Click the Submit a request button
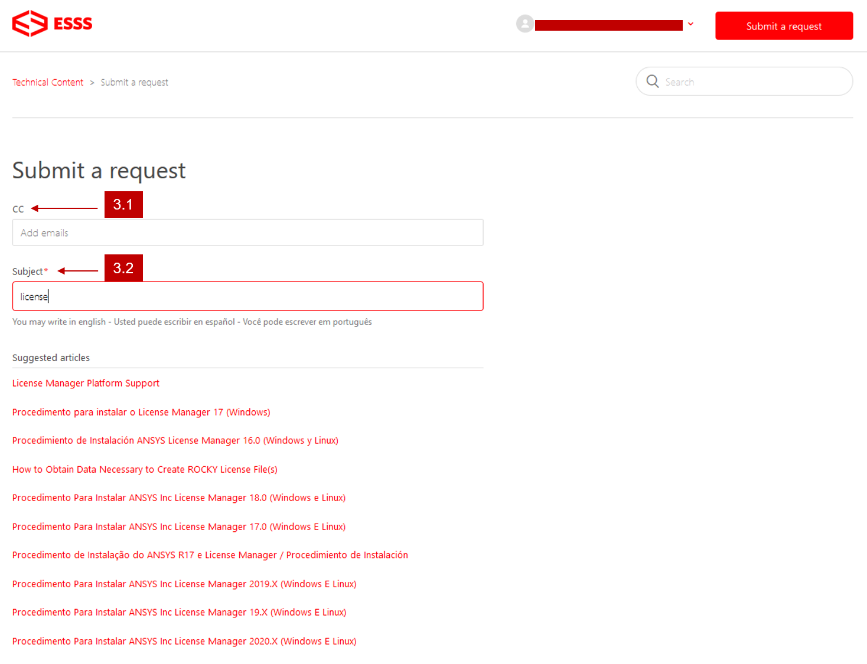 784,26
